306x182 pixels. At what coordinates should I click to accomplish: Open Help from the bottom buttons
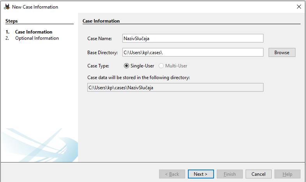(287, 174)
